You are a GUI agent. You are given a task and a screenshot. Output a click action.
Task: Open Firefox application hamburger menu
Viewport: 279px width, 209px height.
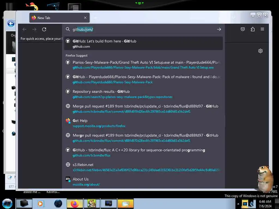(262, 29)
